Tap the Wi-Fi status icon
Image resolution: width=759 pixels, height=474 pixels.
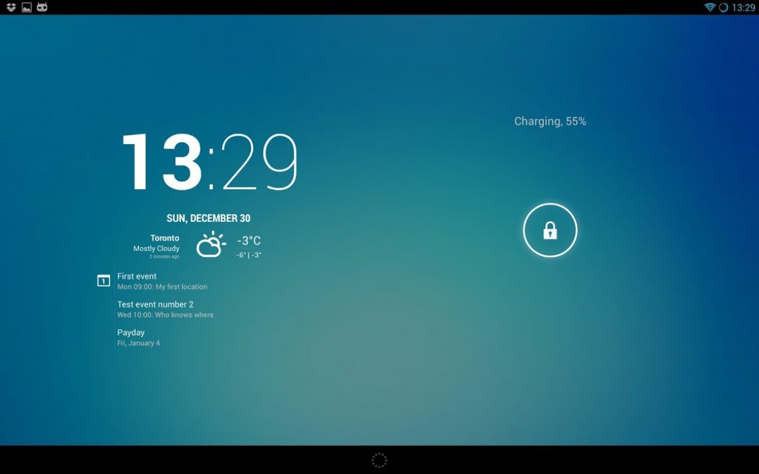710,8
